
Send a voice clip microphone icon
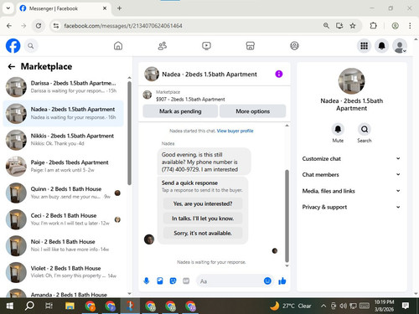[147, 281]
